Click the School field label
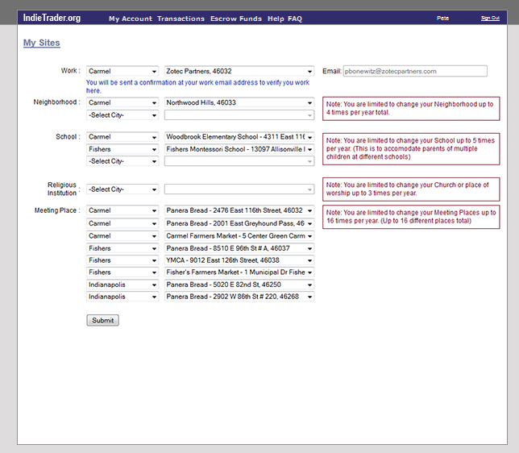Viewport: 519px width, 453px height. click(68, 137)
